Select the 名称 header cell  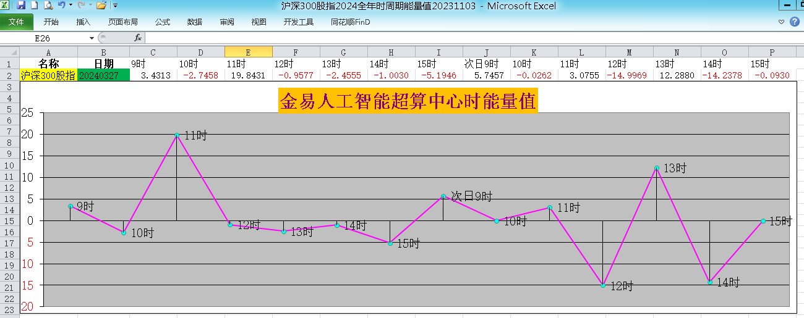[49, 64]
